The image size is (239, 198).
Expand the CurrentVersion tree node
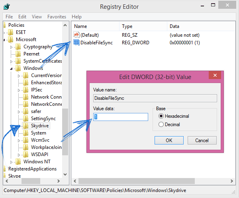click(20, 75)
